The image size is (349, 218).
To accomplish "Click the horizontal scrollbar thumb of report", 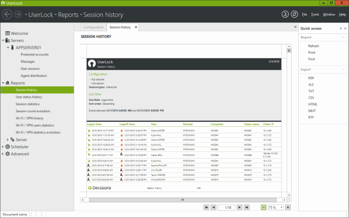I will tap(183, 200).
